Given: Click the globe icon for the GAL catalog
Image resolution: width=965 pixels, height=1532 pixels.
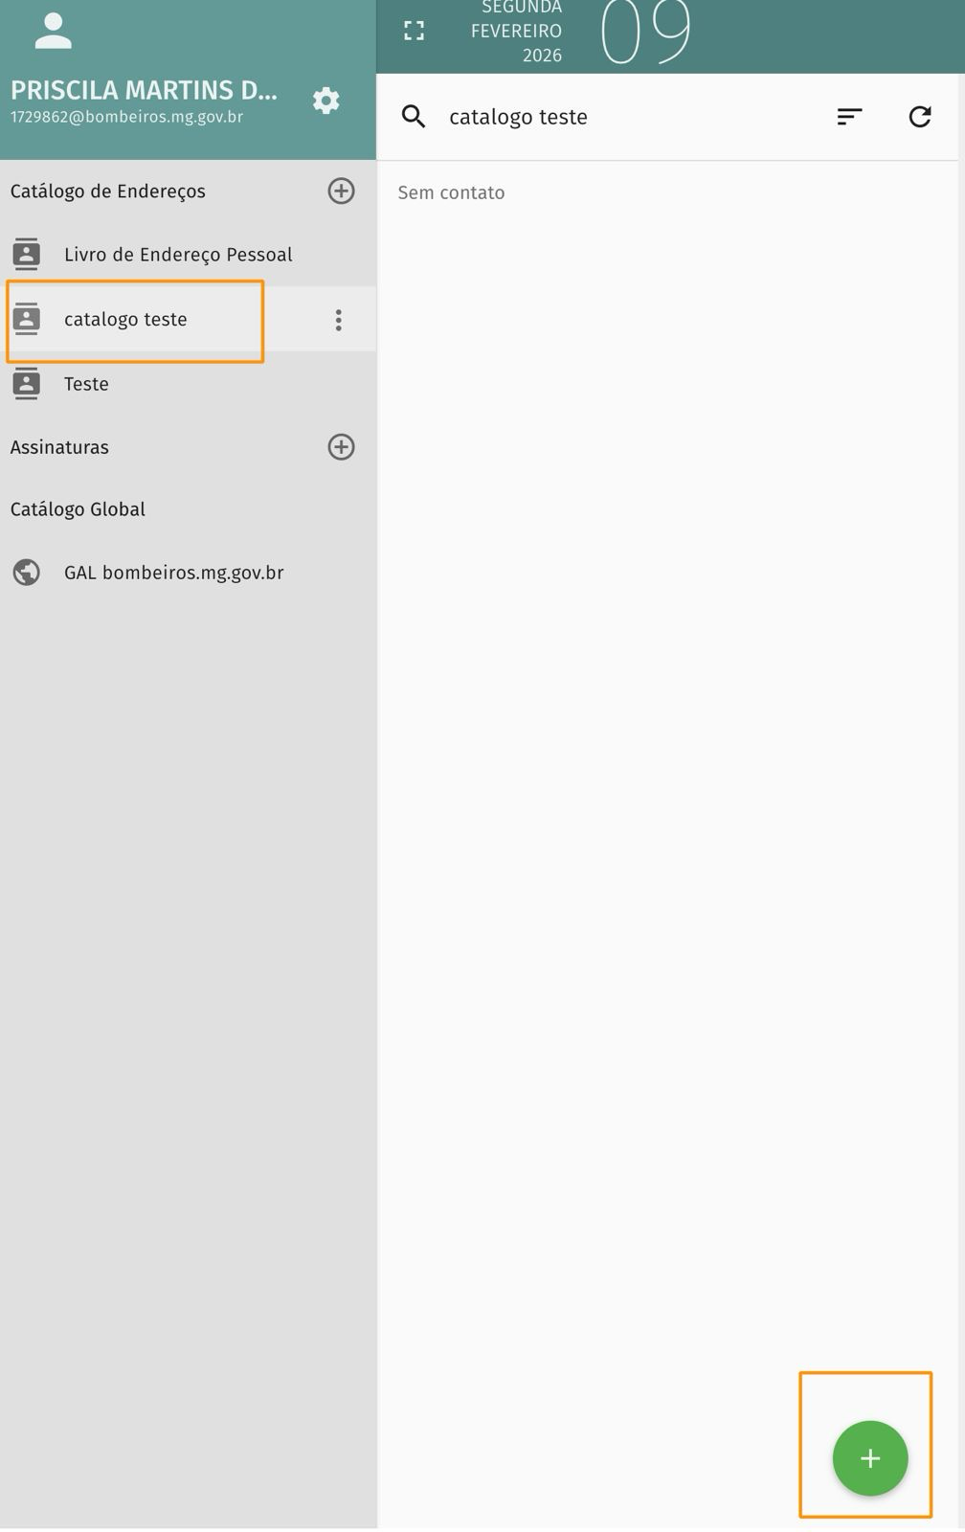Looking at the screenshot, I should [x=27, y=573].
